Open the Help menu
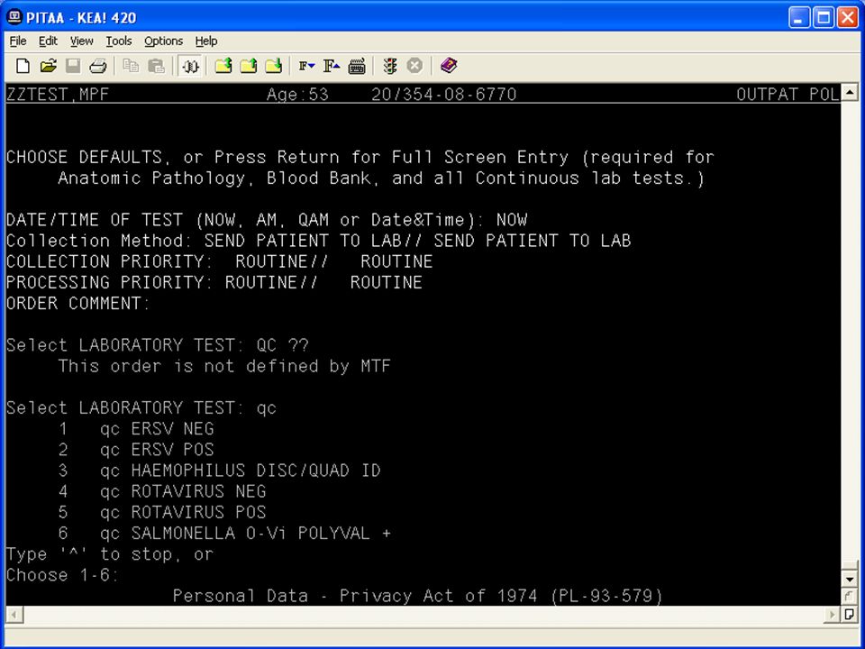The image size is (865, 649). point(206,41)
